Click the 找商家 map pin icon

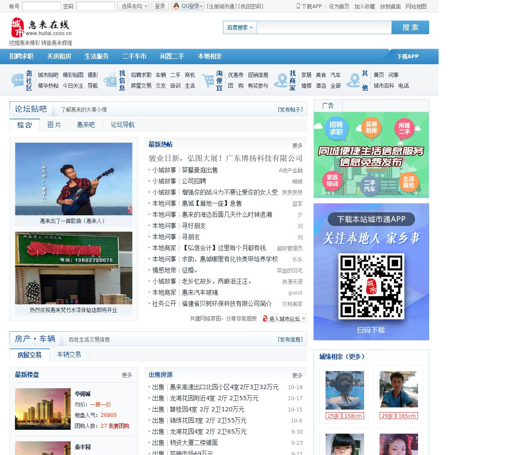coord(281,80)
